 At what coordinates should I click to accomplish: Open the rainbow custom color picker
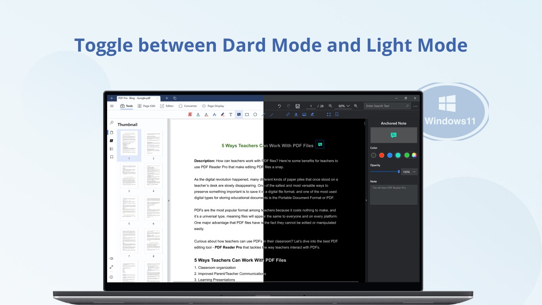[x=414, y=155]
